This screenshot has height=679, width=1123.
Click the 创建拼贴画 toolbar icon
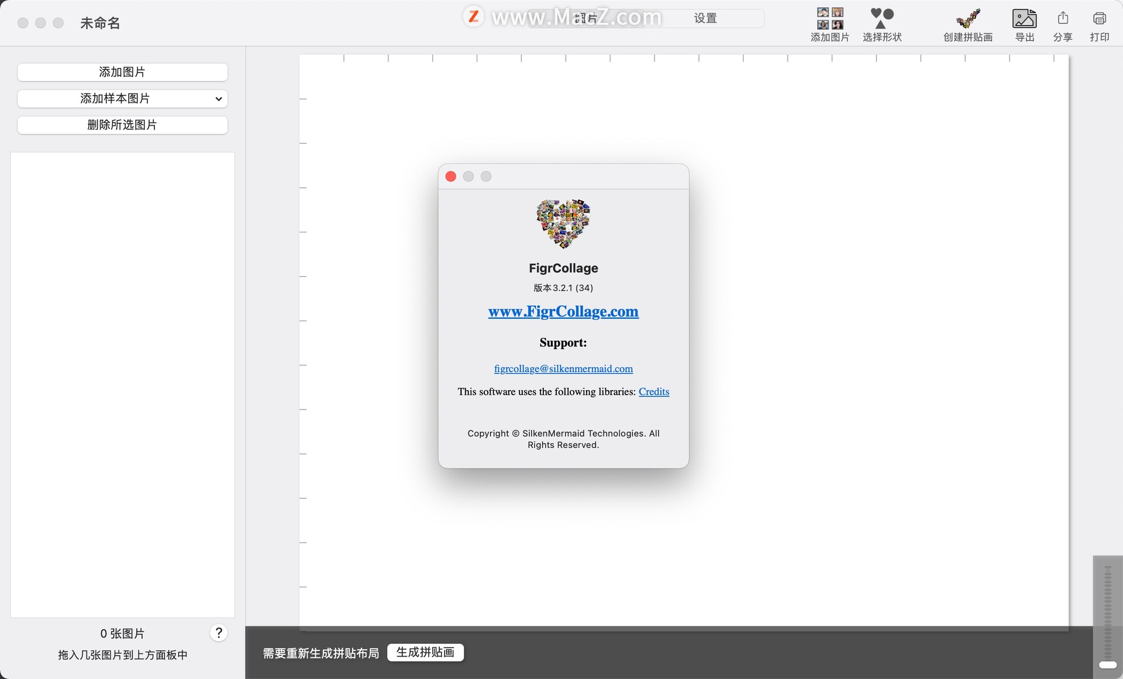point(968,19)
